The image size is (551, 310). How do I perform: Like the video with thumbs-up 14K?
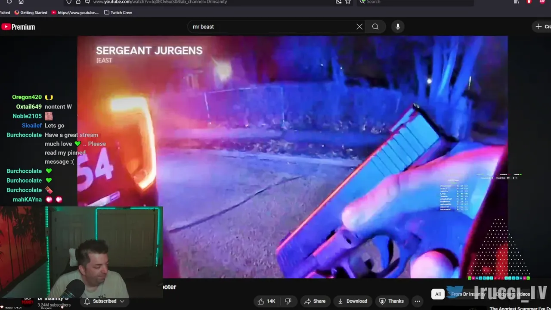tap(266, 301)
